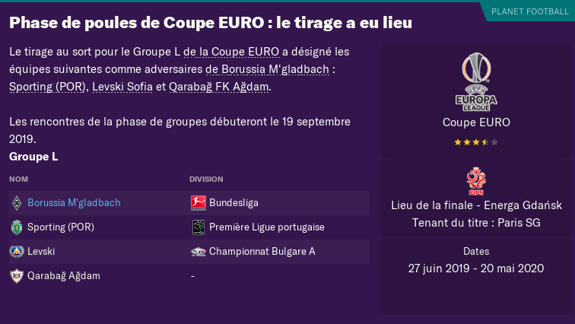Click the Planet Football source tag

coord(529,11)
